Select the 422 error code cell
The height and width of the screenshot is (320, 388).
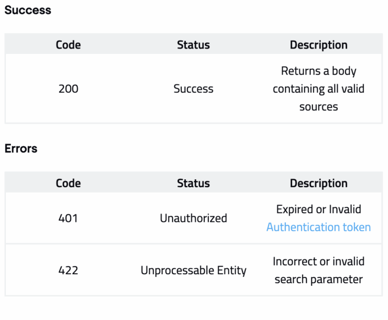68,270
